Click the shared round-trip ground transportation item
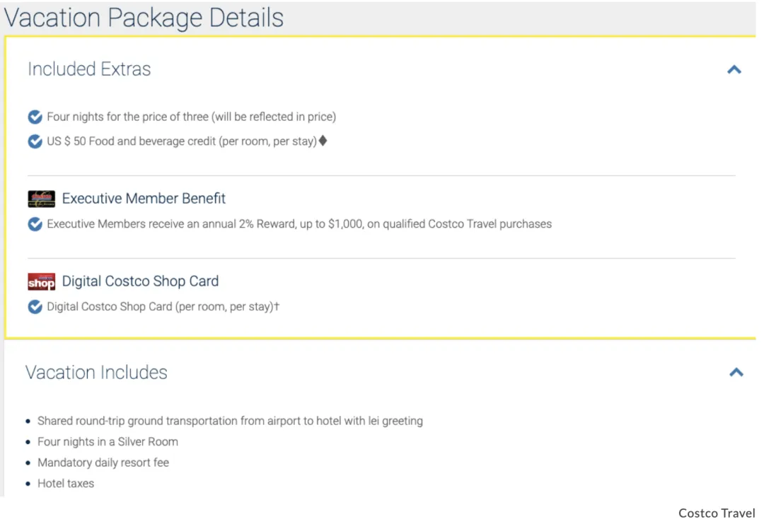The height and width of the screenshot is (524, 764). 230,421
